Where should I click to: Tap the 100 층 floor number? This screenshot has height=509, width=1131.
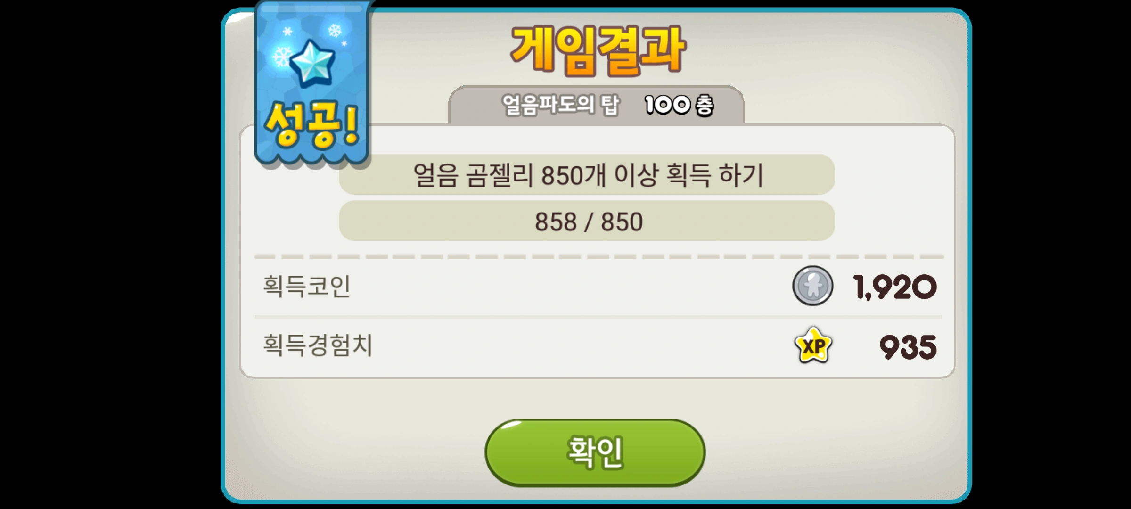[679, 105]
